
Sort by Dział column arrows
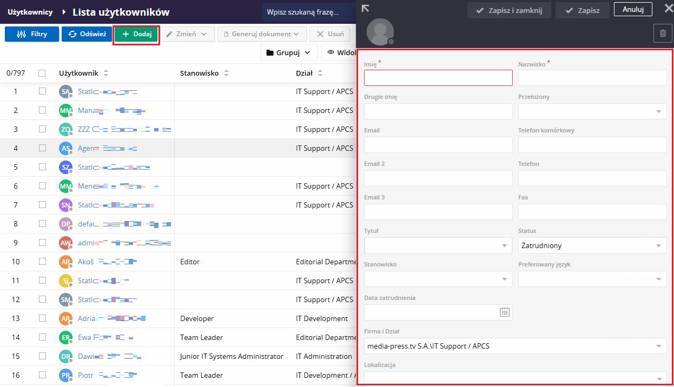320,74
